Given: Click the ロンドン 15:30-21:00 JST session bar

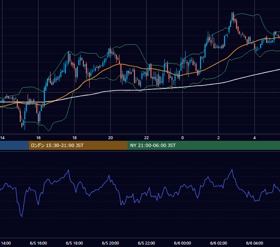Looking at the screenshot, I should 78,145.
